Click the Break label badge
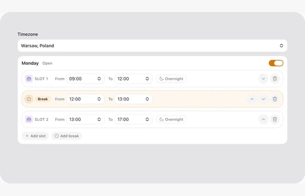This screenshot has height=196, width=305. coord(42,99)
